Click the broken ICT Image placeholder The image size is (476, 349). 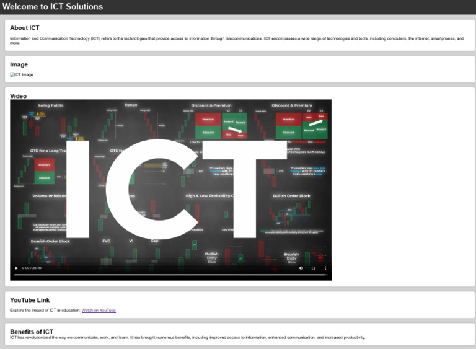22,74
